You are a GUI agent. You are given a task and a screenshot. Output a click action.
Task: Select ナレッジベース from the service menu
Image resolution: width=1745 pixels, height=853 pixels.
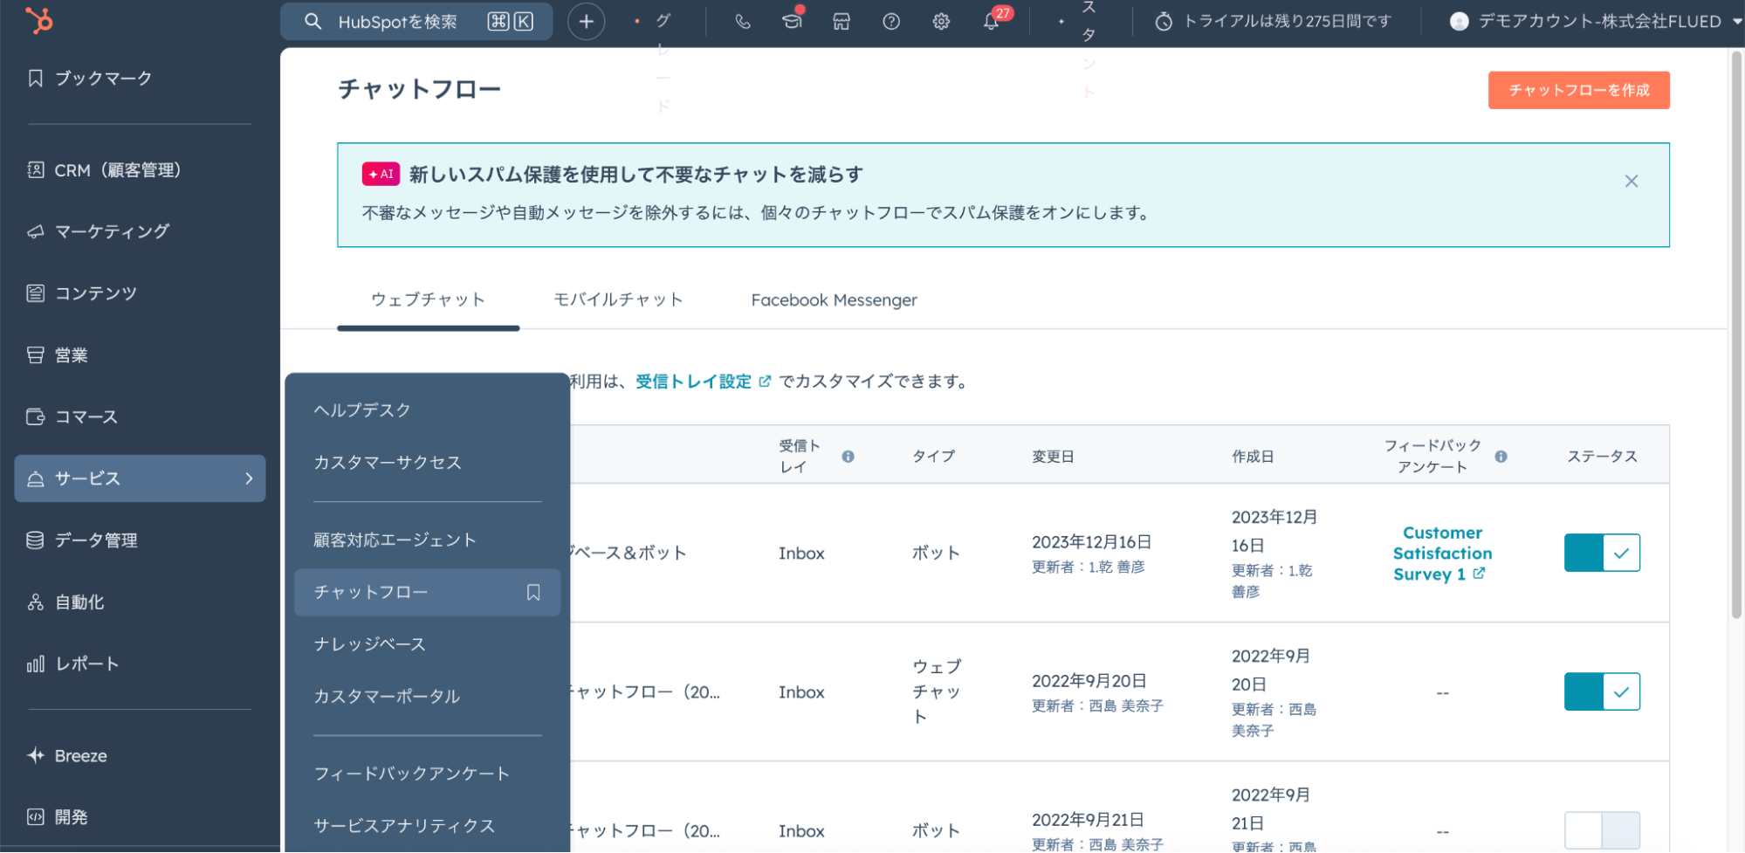click(370, 644)
